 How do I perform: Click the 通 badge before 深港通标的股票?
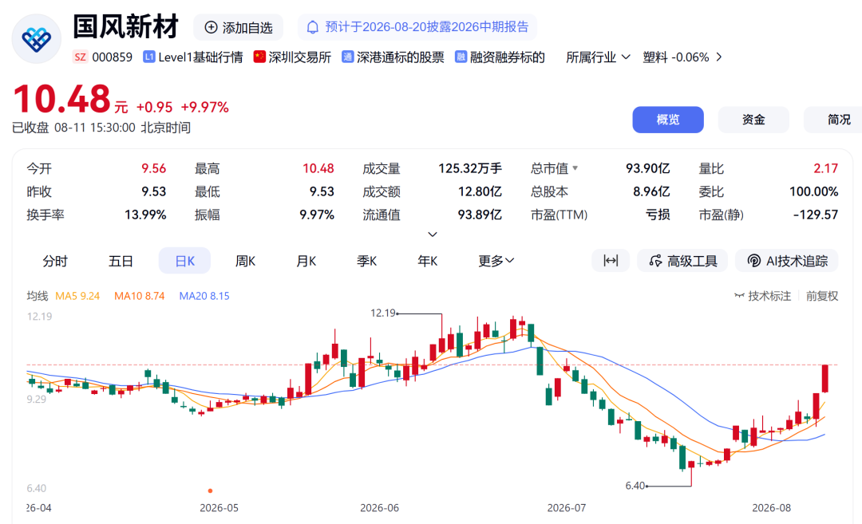pyautogui.click(x=347, y=57)
